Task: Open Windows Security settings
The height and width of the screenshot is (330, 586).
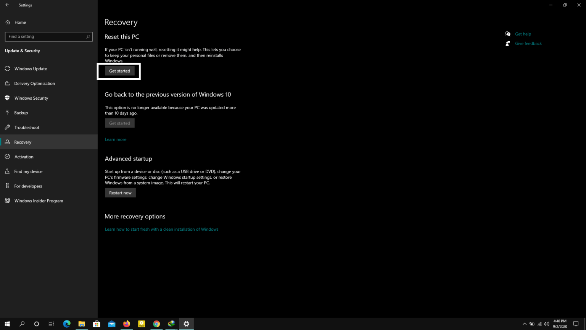Action: (31, 98)
